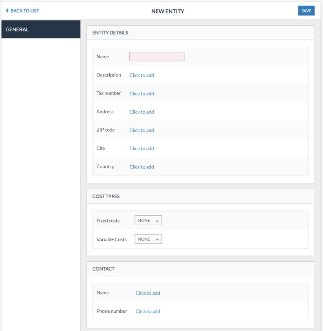Image resolution: width=323 pixels, height=331 pixels.
Task: Click the Entity Details section header
Action: pos(110,33)
